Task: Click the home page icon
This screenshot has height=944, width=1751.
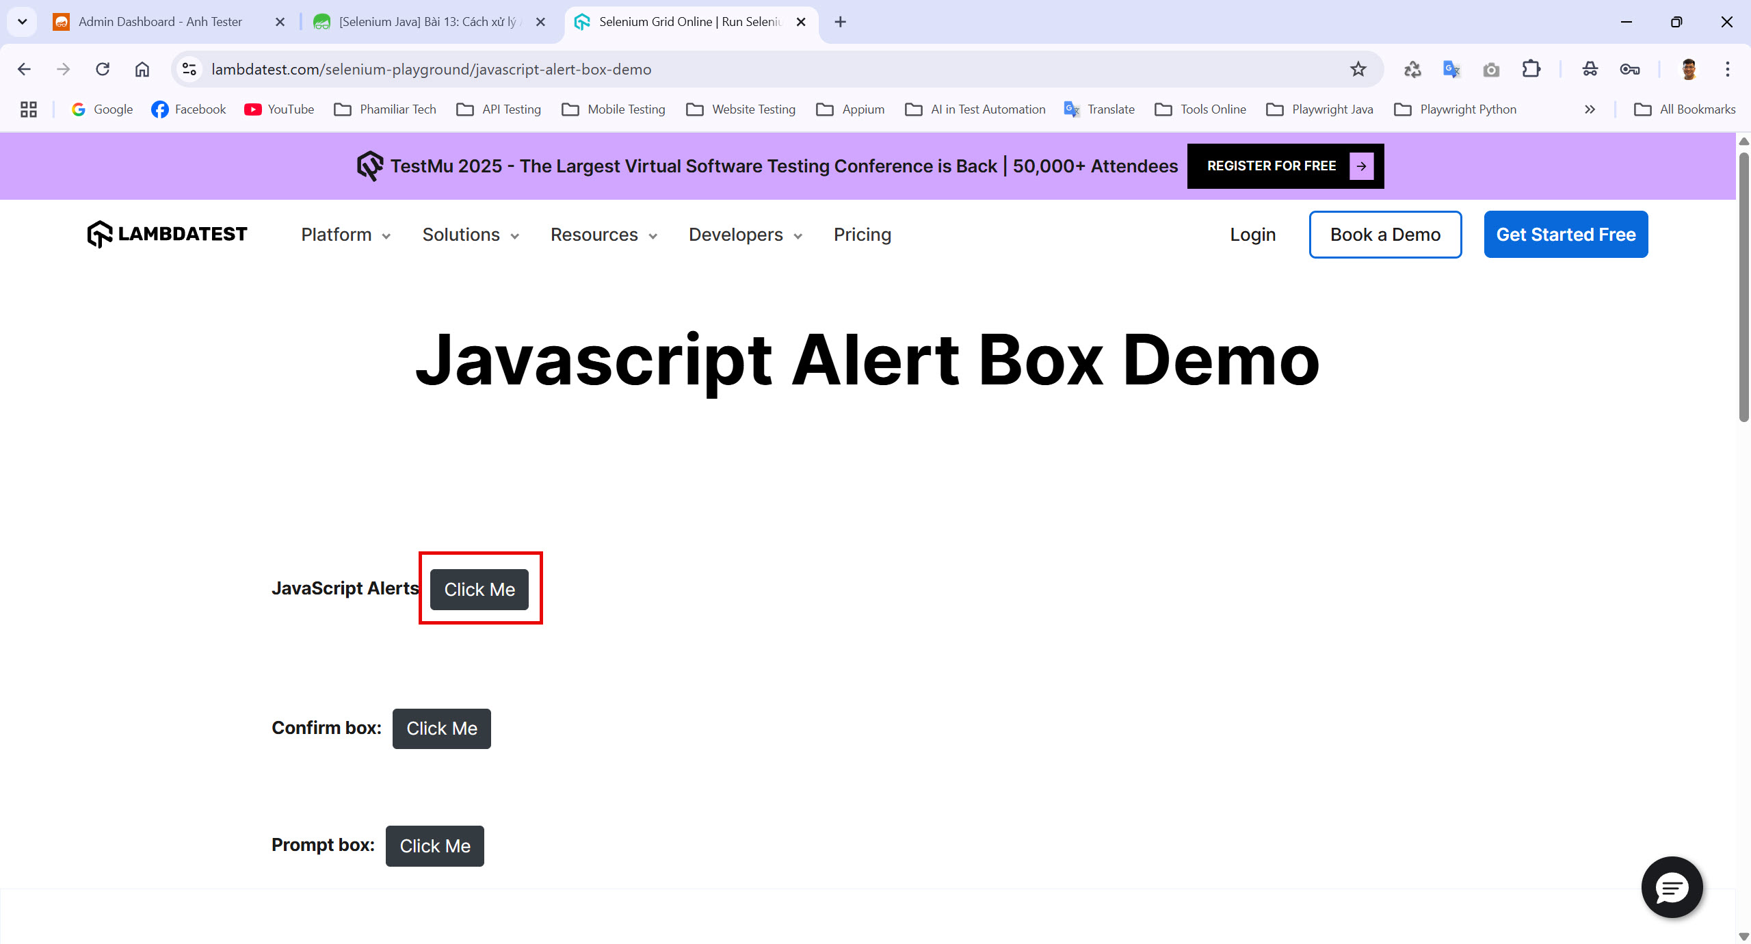Action: pos(142,69)
